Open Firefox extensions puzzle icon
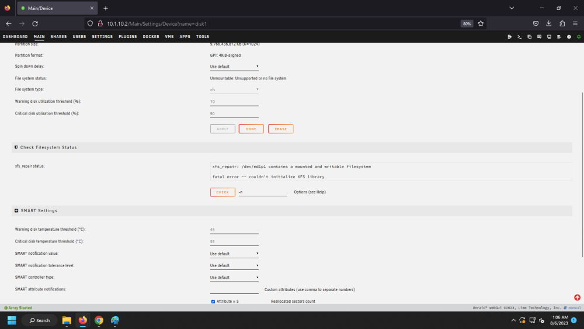Viewport: 584px width, 329px height. (x=562, y=23)
